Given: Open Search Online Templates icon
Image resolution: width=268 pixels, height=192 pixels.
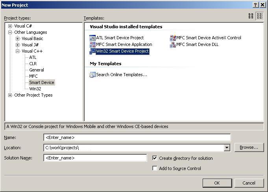Looking at the screenshot, I should coord(92,75).
